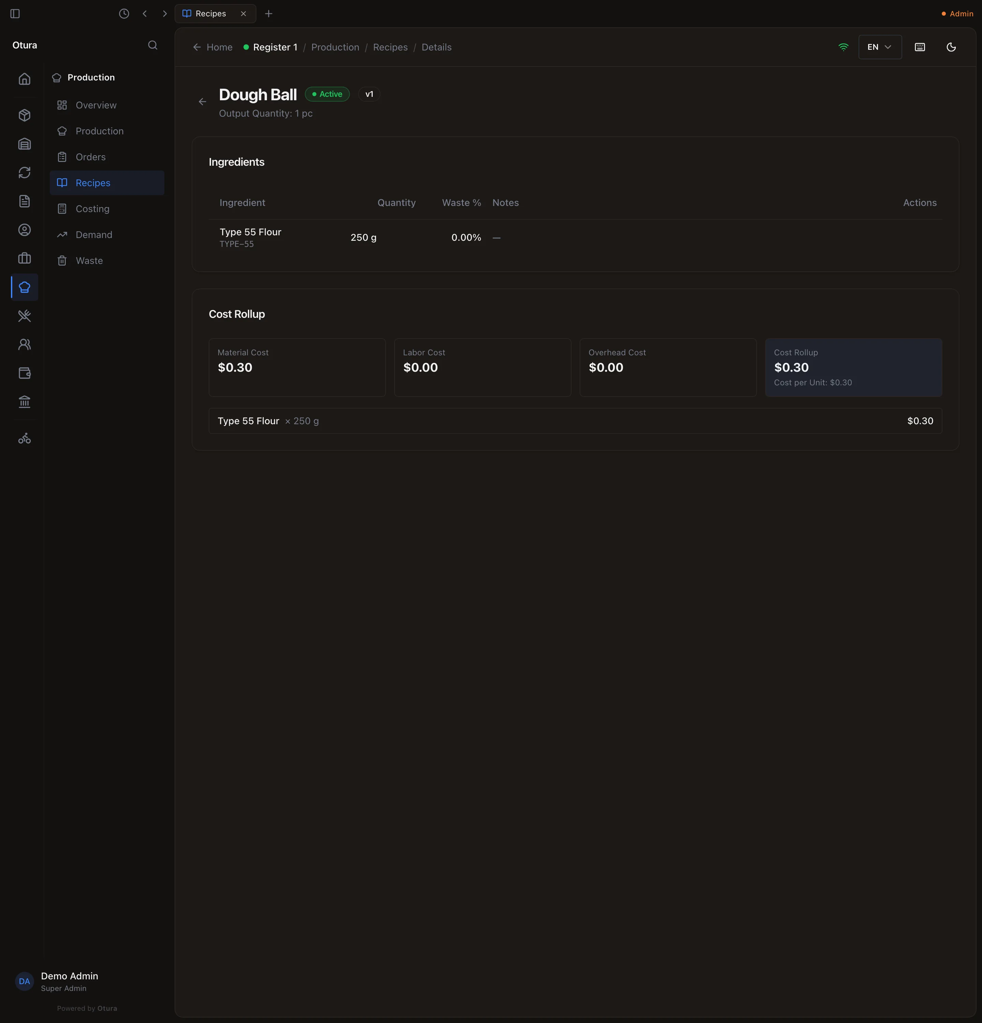Navigate to Recipes breadcrumb
Image resolution: width=982 pixels, height=1023 pixels.
click(x=390, y=47)
